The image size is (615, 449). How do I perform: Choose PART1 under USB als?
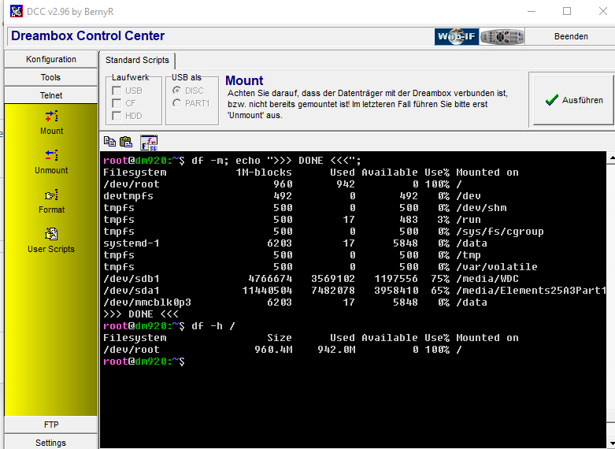pos(176,103)
